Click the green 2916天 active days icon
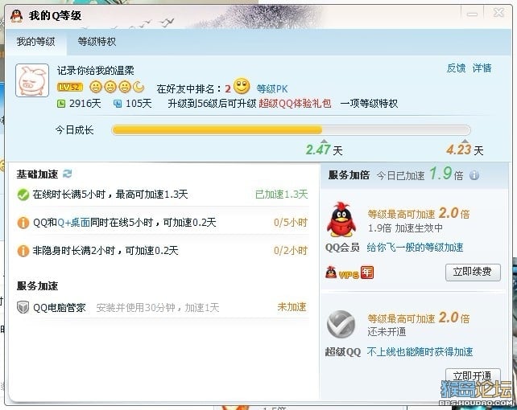Screen dimensions: 517x410 pos(61,104)
